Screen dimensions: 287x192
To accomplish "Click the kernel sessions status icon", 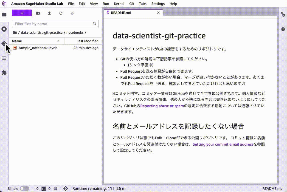I will pos(55,188).
